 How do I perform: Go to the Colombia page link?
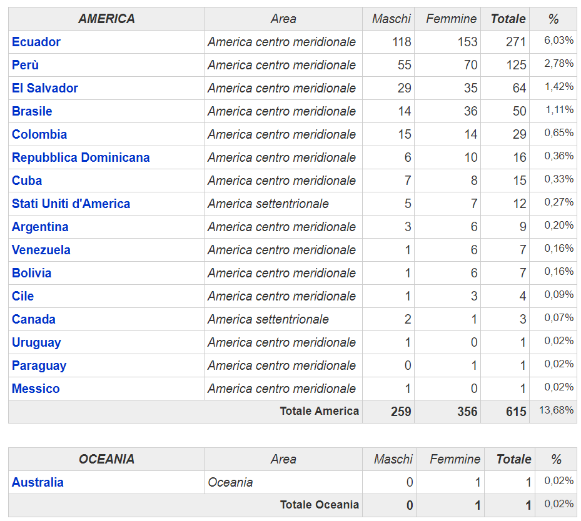pyautogui.click(x=39, y=134)
